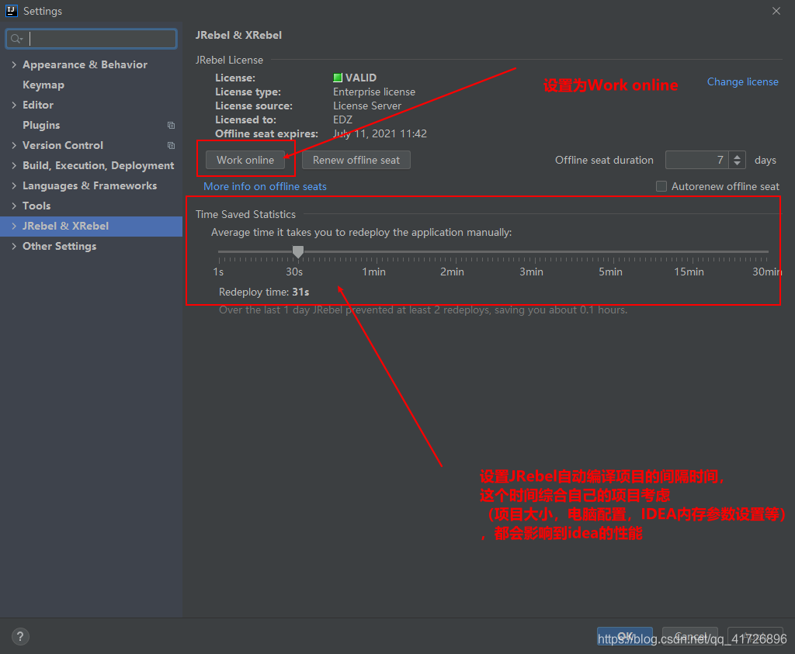
Task: Click the 'Enterprise license' value text
Action: point(373,92)
